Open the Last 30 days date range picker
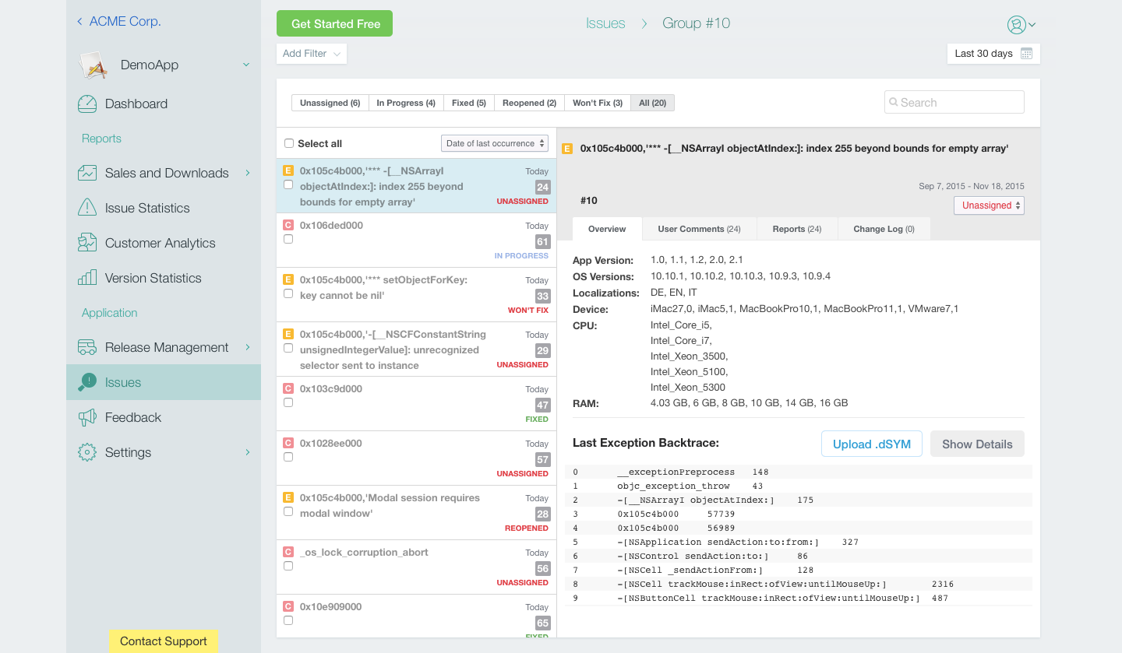The width and height of the screenshot is (1122, 653). (x=993, y=54)
